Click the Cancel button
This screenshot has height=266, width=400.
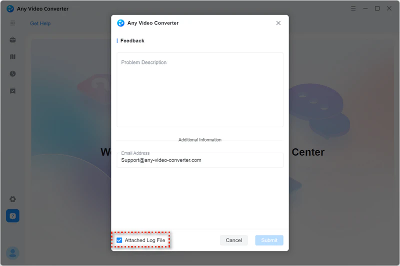coord(233,240)
